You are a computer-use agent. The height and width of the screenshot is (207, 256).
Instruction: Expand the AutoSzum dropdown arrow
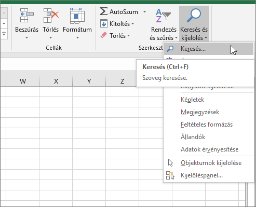pos(144,12)
